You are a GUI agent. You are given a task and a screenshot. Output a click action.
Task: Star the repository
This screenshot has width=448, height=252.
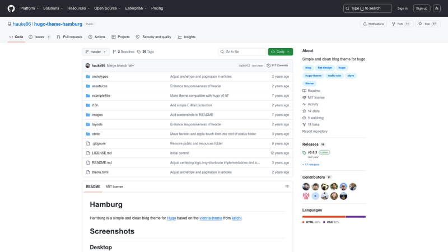pos(428,24)
